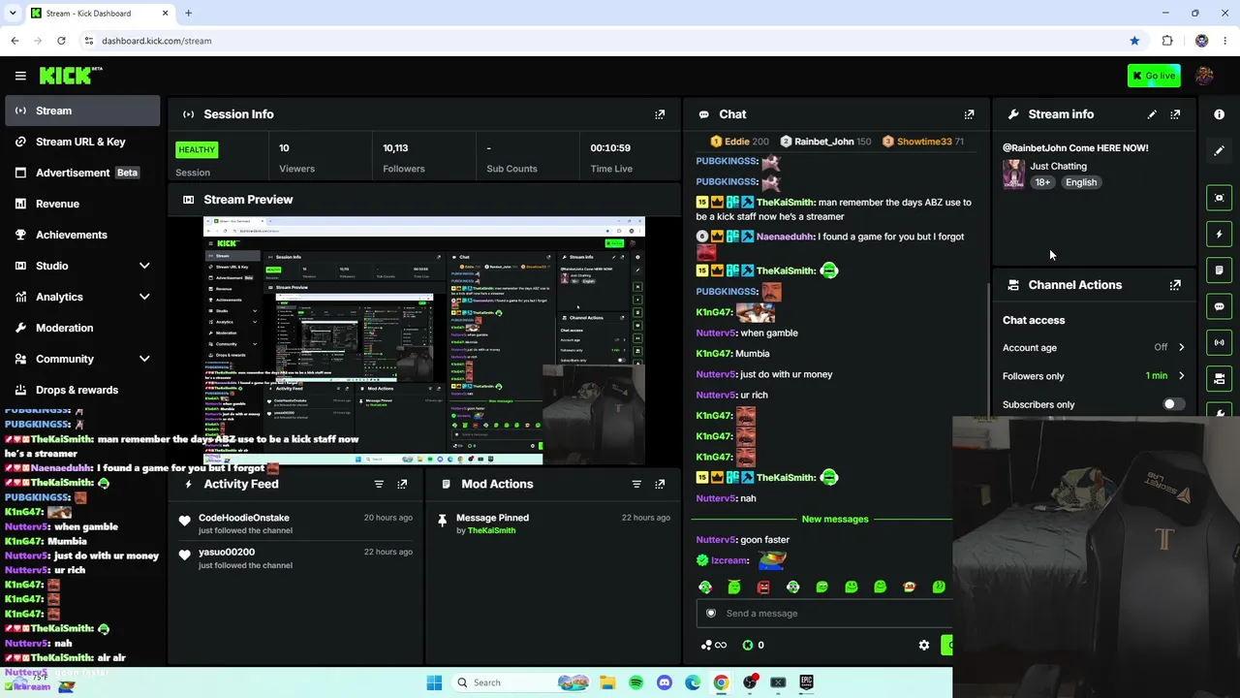Open the Moderation page
This screenshot has height=698, width=1240.
(x=83, y=328)
